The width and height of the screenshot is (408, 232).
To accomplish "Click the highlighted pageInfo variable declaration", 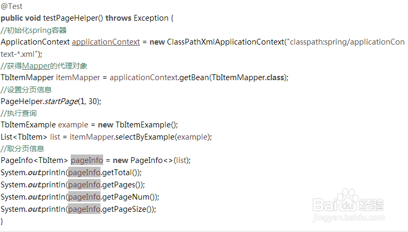I will (x=87, y=160).
